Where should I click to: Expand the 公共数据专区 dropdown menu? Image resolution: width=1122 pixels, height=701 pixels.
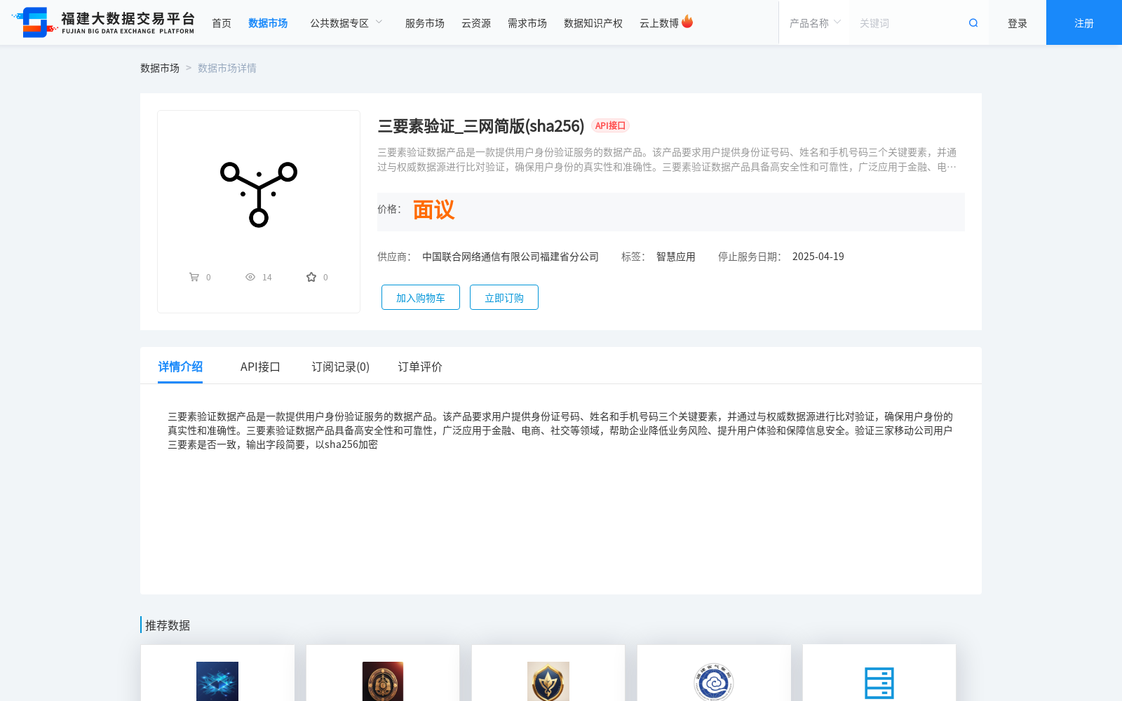[346, 23]
